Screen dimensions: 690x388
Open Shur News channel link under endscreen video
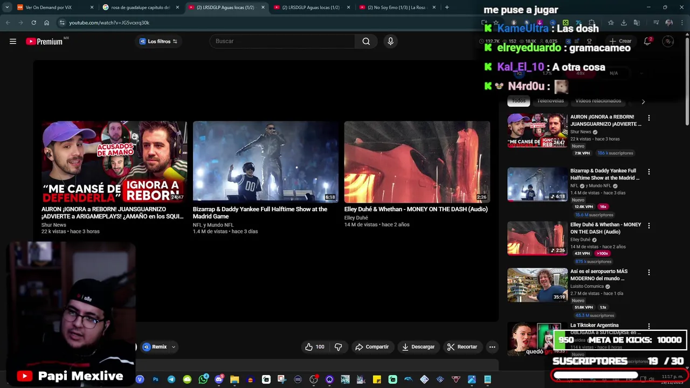coord(54,225)
